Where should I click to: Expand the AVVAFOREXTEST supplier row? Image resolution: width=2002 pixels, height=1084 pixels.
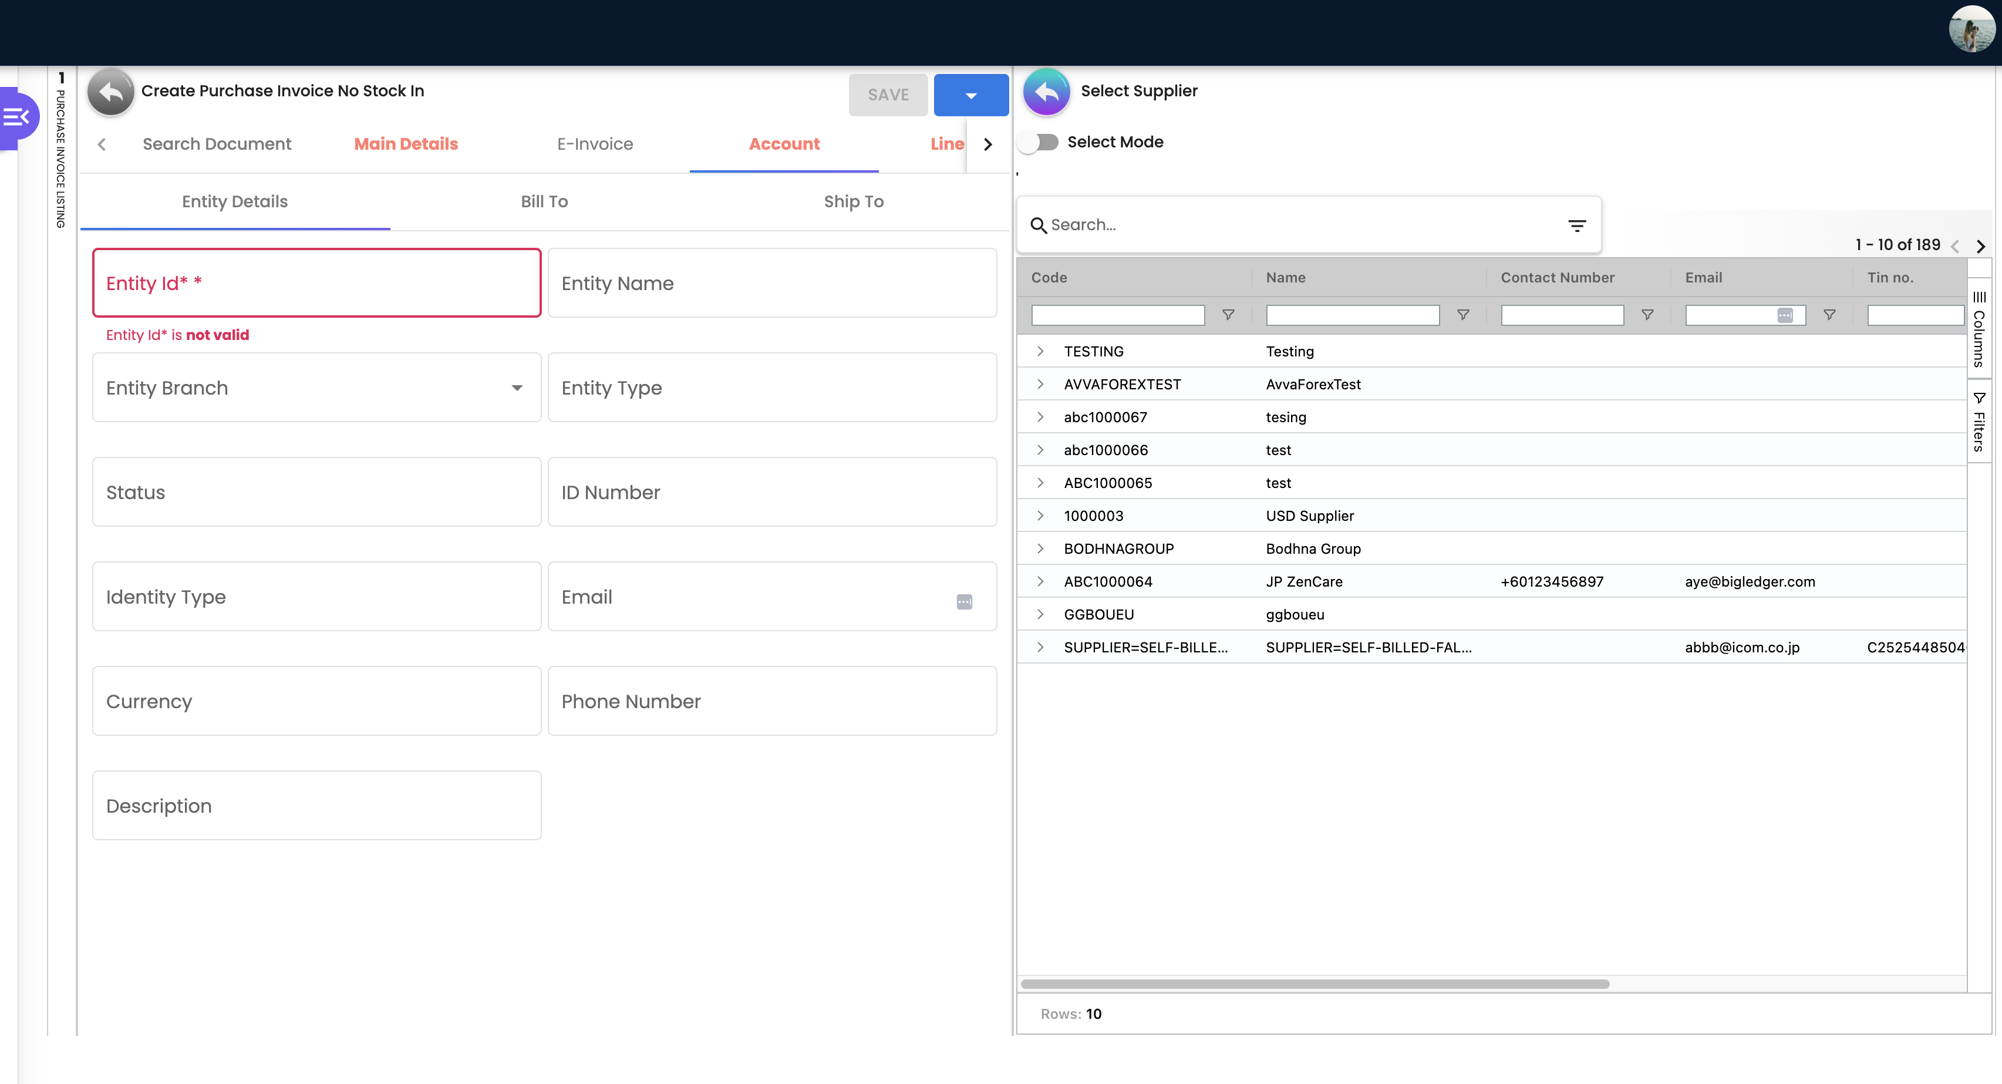1040,384
